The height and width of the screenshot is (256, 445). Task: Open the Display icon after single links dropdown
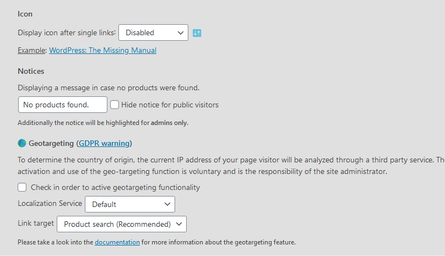coord(153,33)
